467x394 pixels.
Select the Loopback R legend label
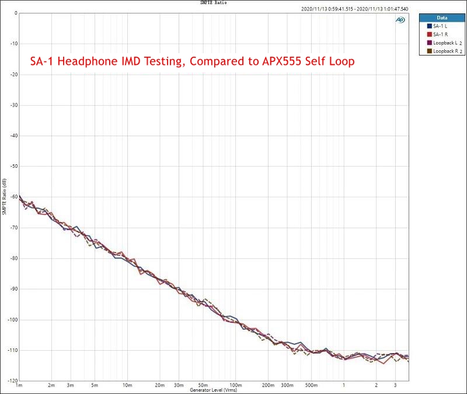446,51
